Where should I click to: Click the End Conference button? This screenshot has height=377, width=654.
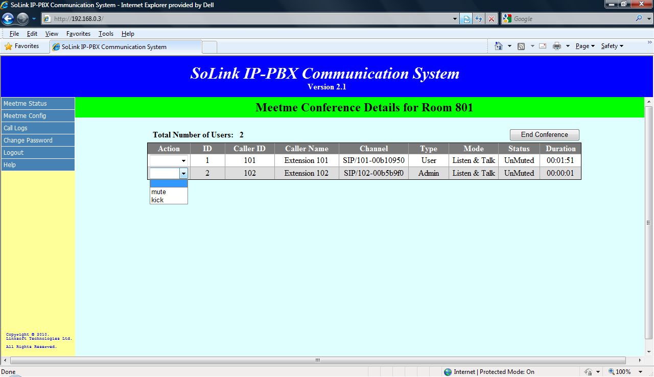tap(545, 135)
